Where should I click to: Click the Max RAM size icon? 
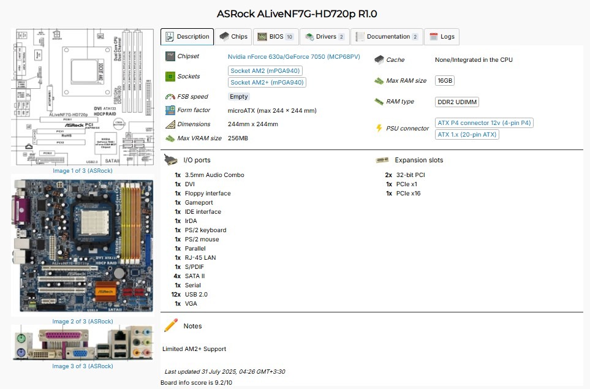tap(379, 80)
